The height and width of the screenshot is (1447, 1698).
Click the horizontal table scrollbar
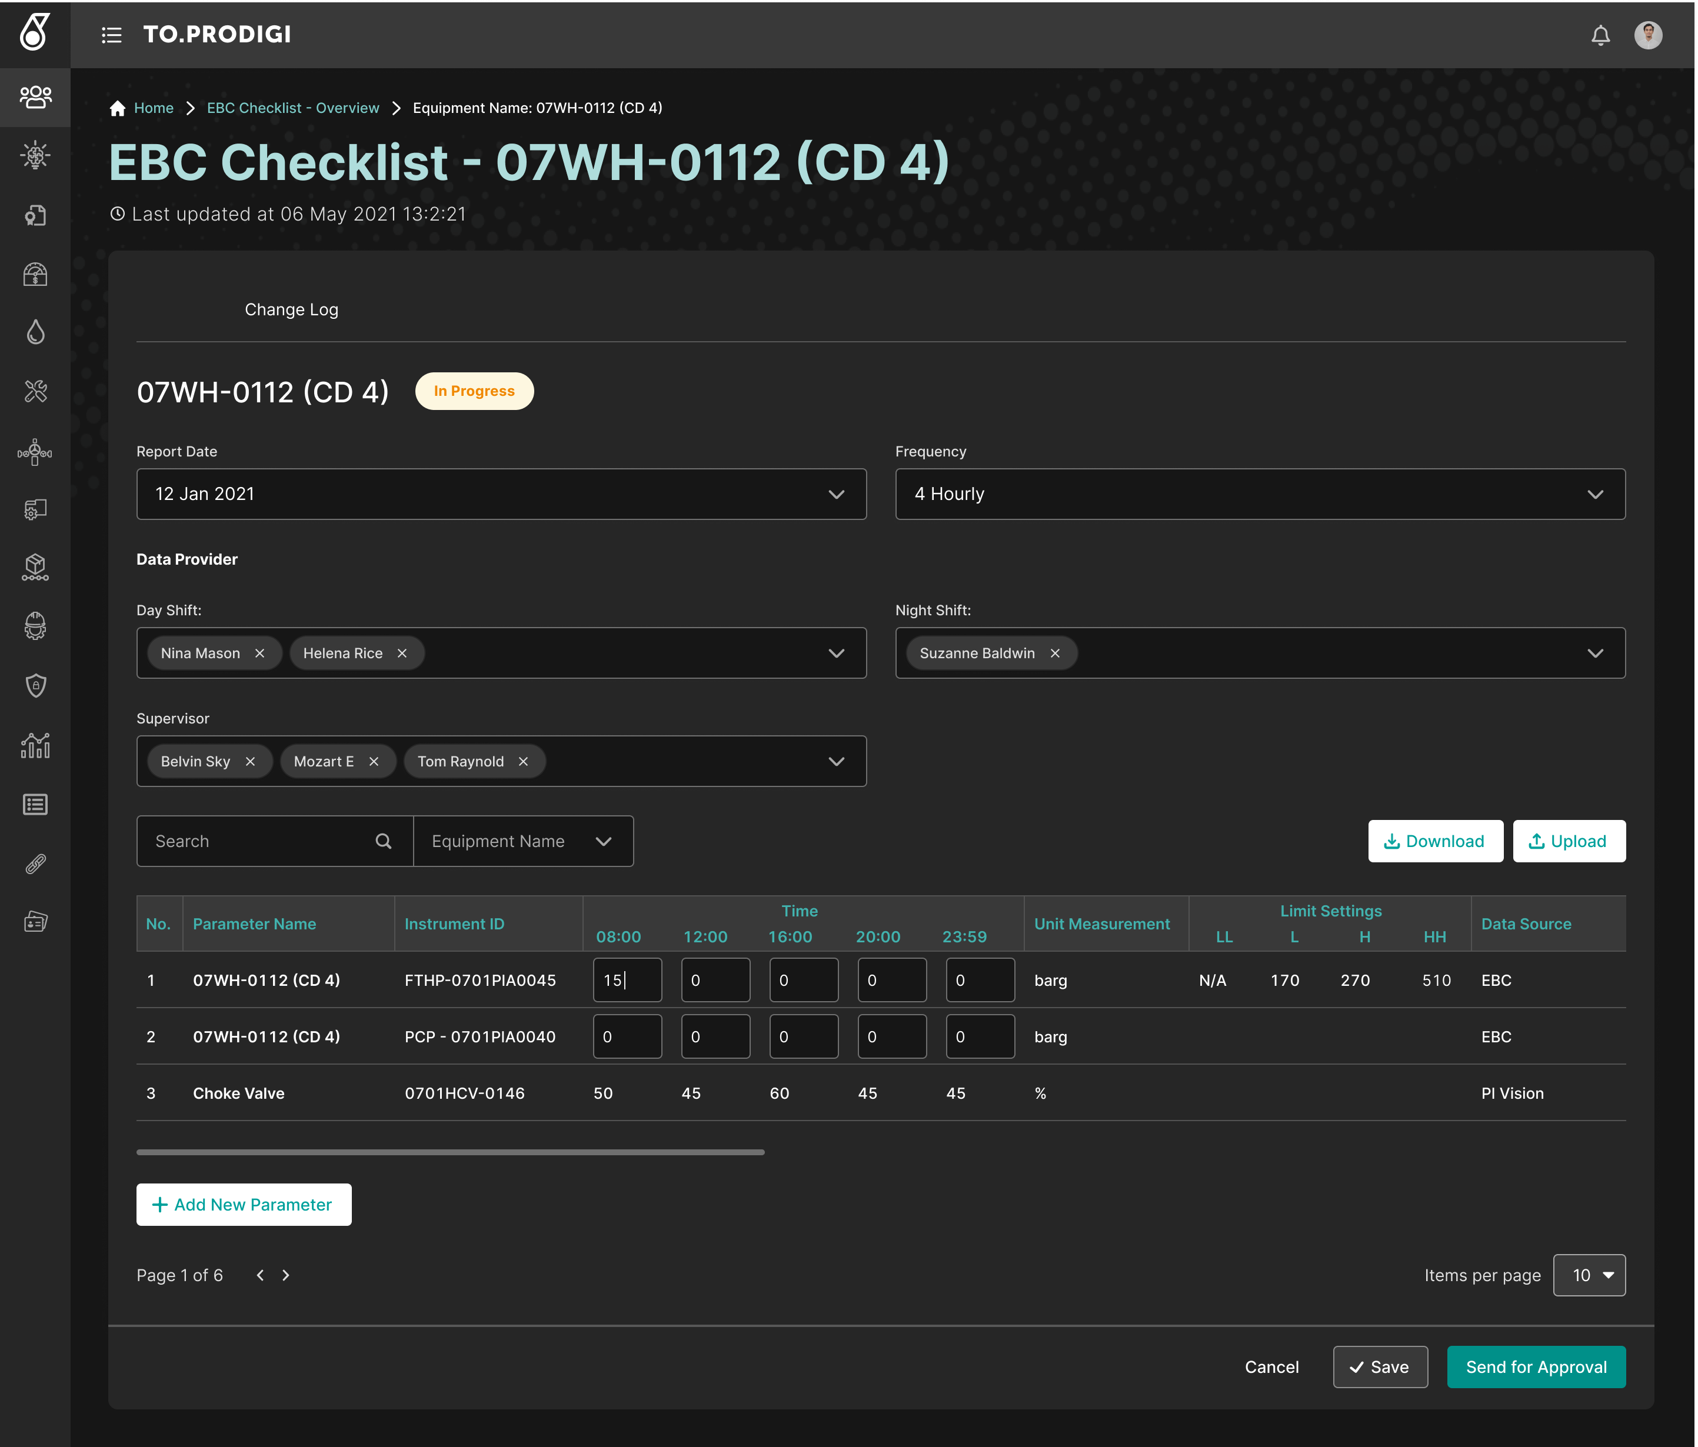click(x=450, y=1152)
